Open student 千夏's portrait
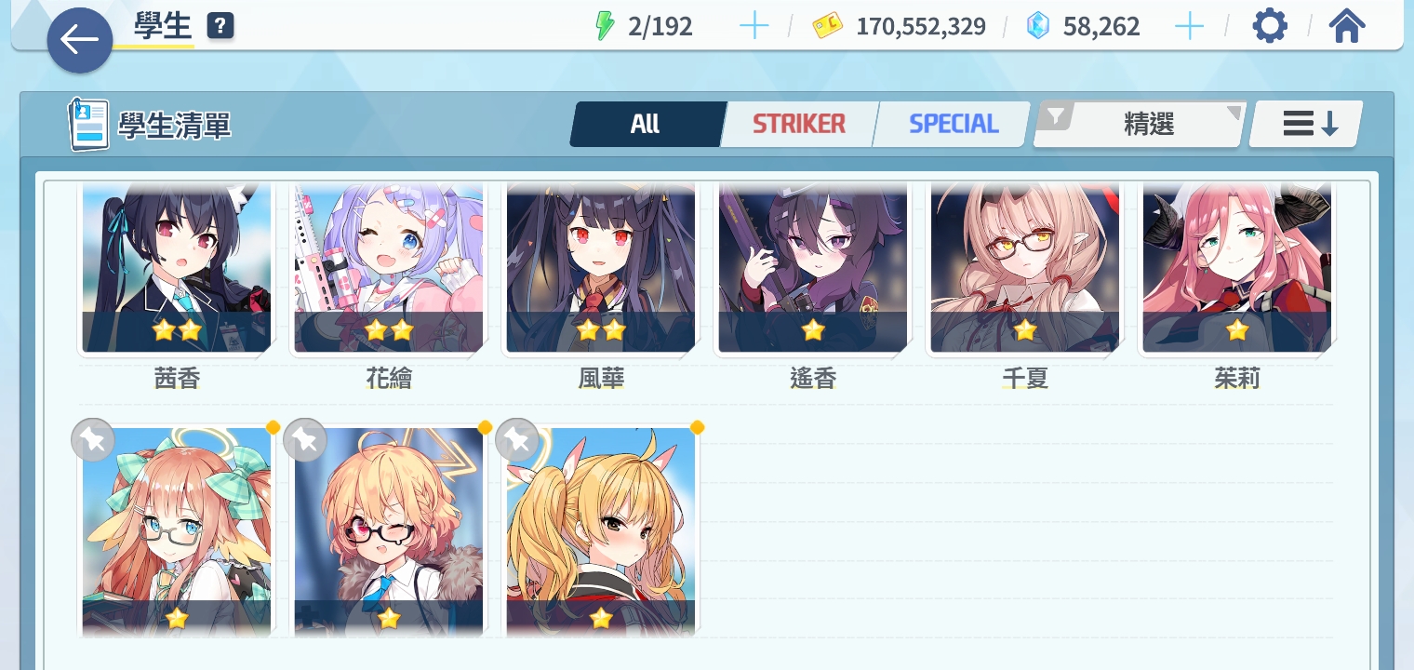 point(1025,268)
